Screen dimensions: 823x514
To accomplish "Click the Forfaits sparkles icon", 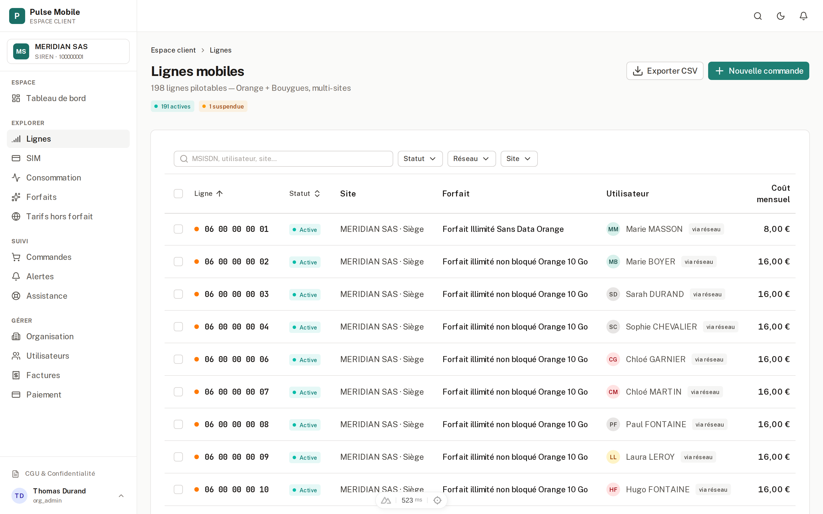I will click(x=16, y=197).
